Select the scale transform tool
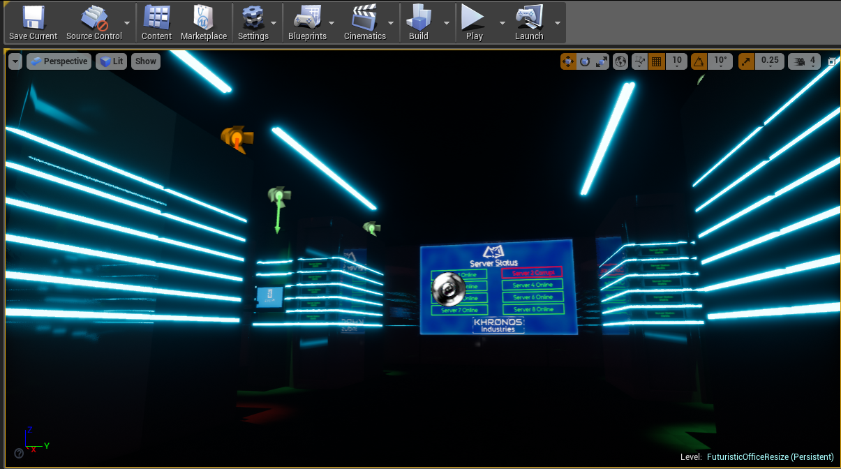The height and width of the screenshot is (469, 841). 601,61
